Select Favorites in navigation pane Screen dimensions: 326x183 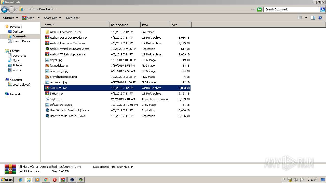16,27
